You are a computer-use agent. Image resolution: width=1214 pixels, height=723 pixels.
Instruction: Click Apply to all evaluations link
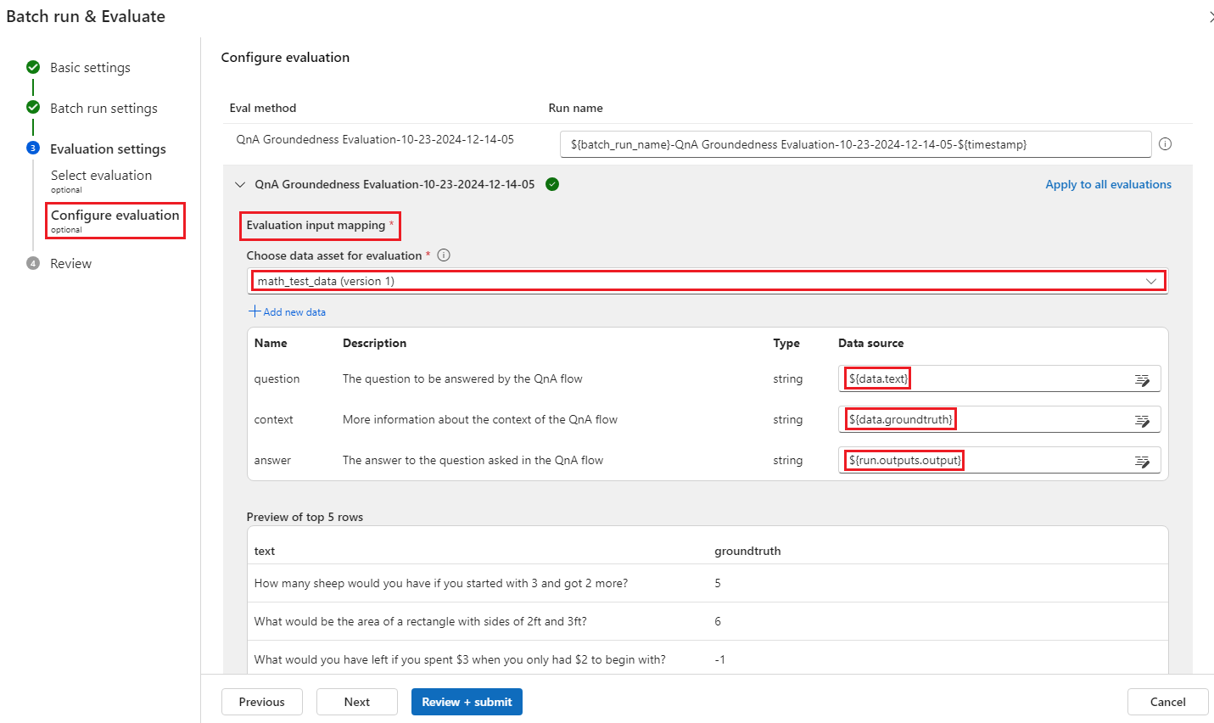tap(1108, 184)
